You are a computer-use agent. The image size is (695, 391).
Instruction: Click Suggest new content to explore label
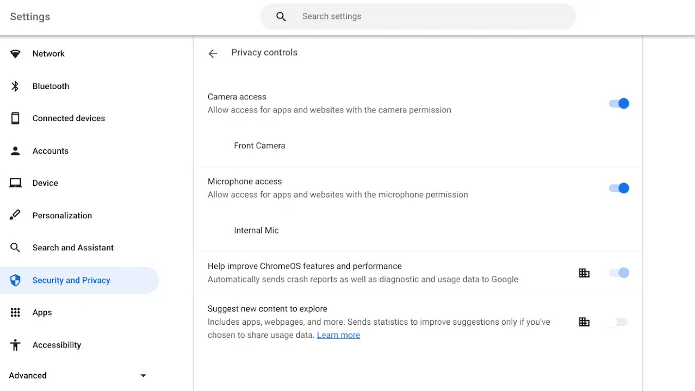pos(267,308)
